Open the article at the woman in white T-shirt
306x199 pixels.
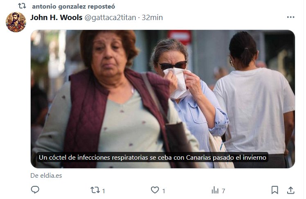254,97
